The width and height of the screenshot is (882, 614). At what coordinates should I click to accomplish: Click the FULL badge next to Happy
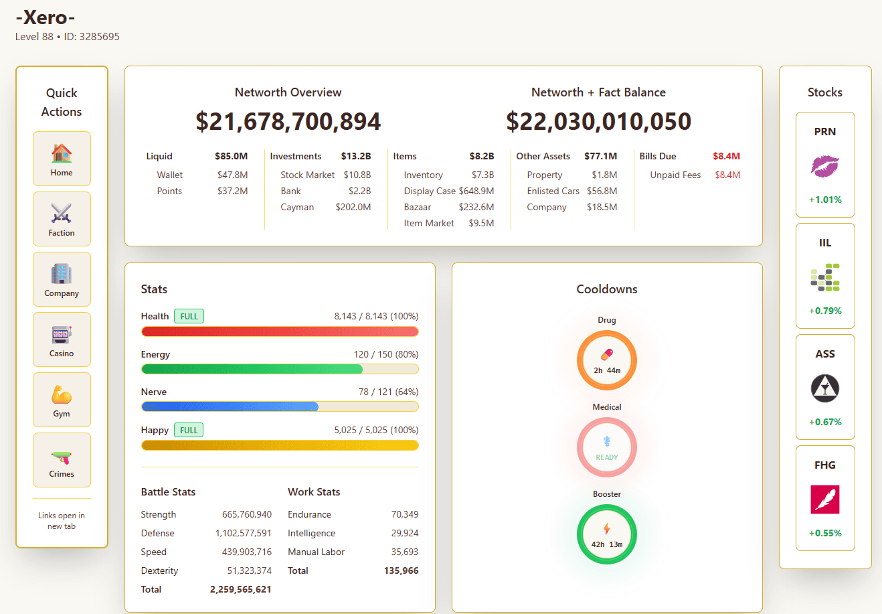[x=189, y=430]
